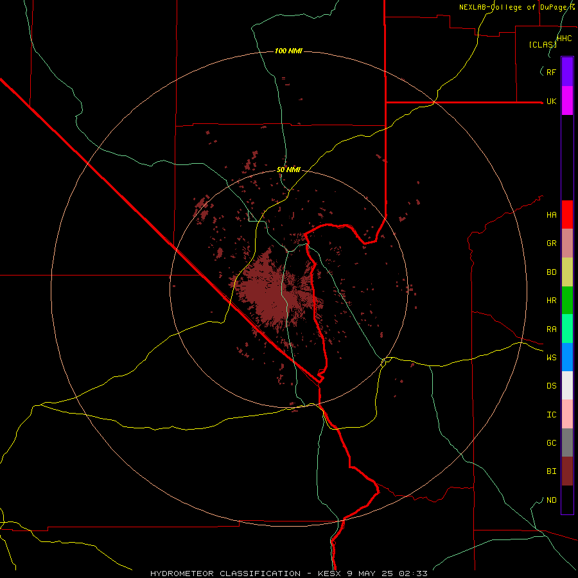This screenshot has width=578, height=578.
Task: Click the HHC product code label
Action: (564, 39)
